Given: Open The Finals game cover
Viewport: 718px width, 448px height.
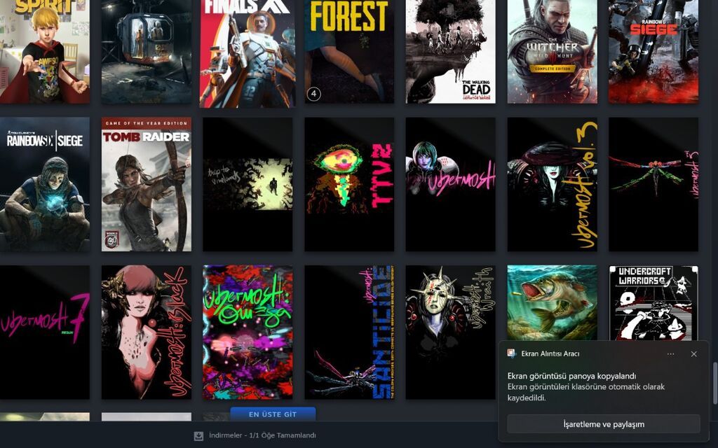Looking at the screenshot, I should pyautogui.click(x=248, y=53).
